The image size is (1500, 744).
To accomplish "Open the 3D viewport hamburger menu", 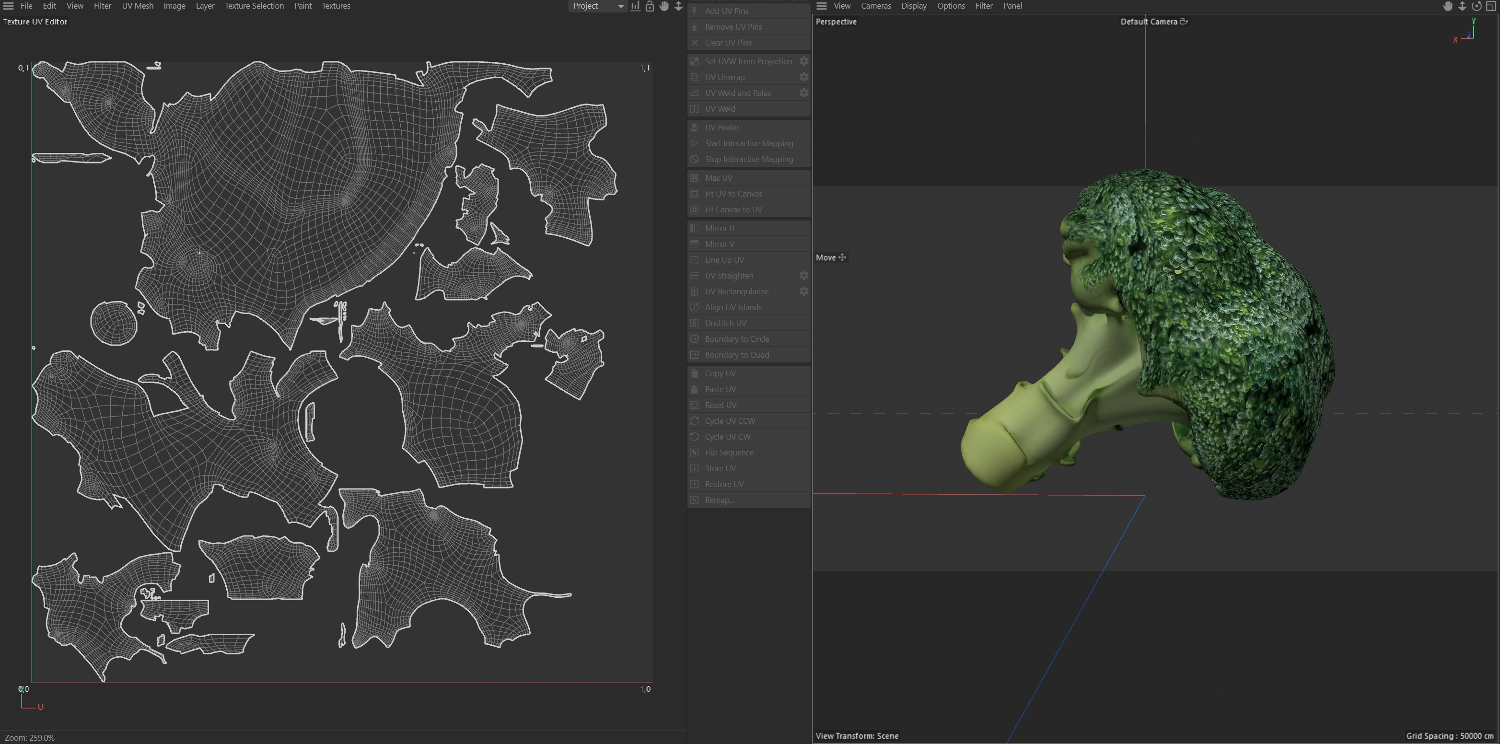I will (x=822, y=6).
